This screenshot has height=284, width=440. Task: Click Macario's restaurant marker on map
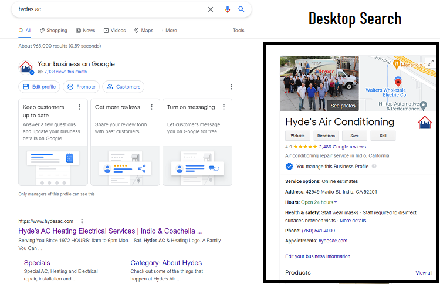[396, 65]
